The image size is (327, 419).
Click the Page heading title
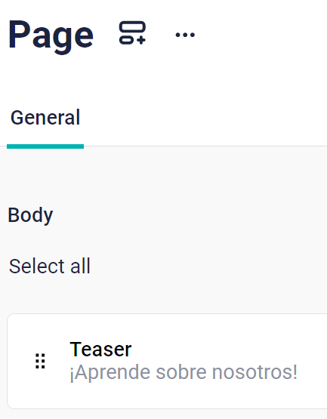[x=51, y=35]
